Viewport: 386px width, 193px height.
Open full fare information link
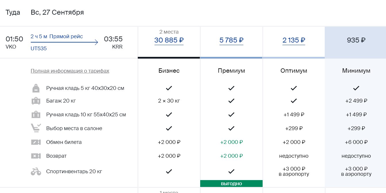70,71
